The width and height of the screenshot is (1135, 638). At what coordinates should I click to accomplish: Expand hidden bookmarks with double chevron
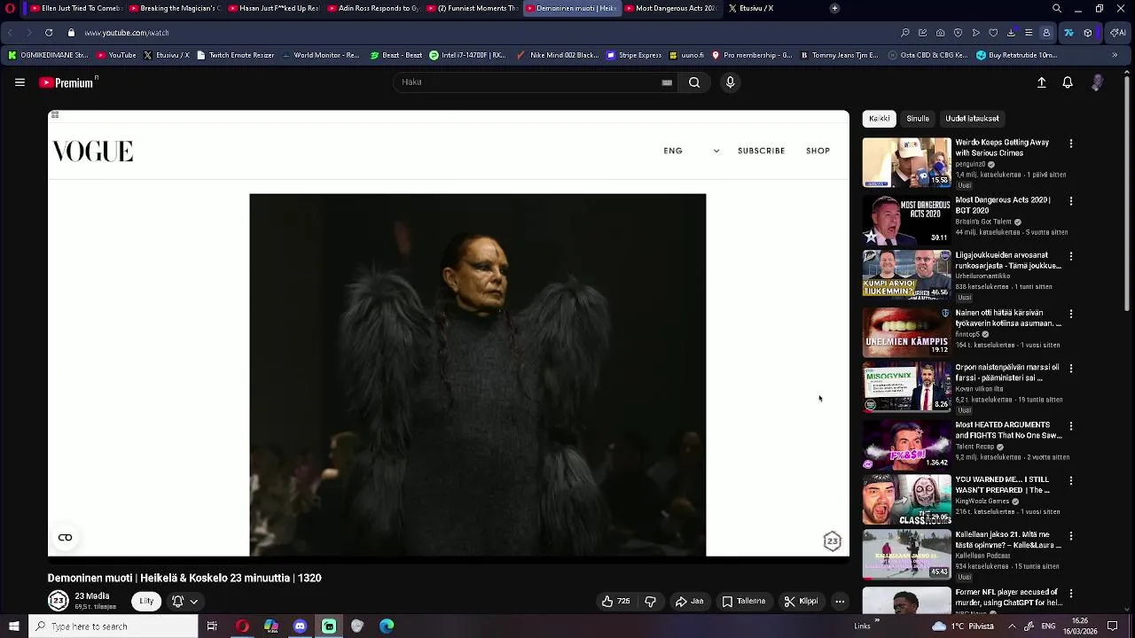point(1115,55)
